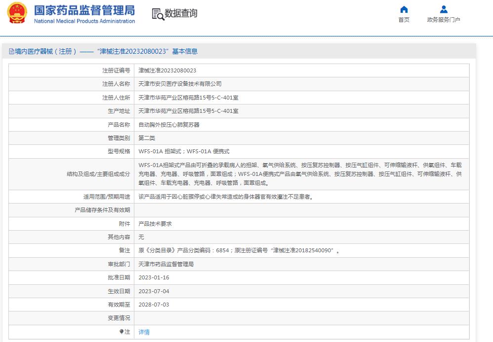Click the 产品储存条件及有效期 row label
493x342 pixels.
pos(102,210)
